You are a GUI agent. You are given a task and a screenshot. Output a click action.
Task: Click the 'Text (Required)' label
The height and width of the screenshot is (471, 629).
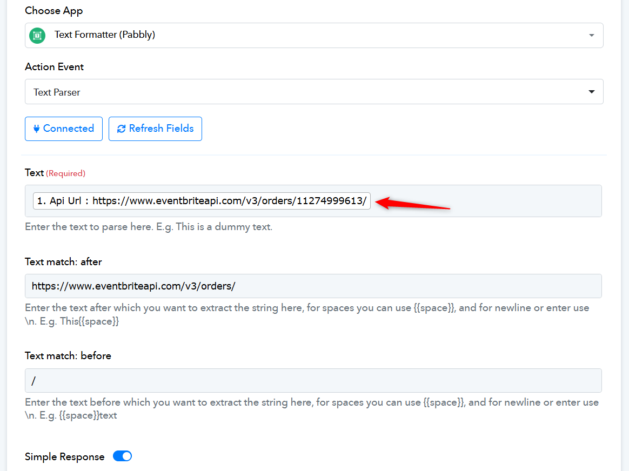click(55, 173)
